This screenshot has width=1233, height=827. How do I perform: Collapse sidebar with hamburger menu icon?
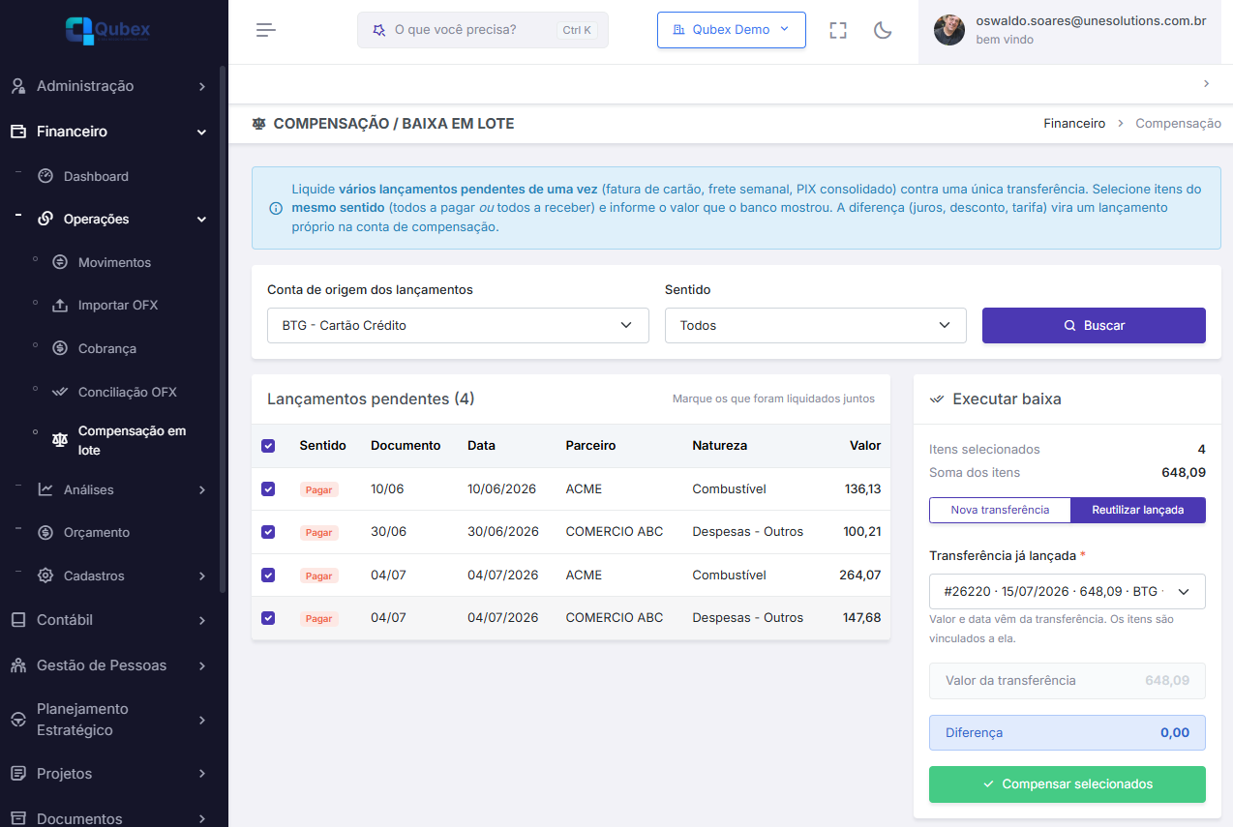pyautogui.click(x=266, y=30)
